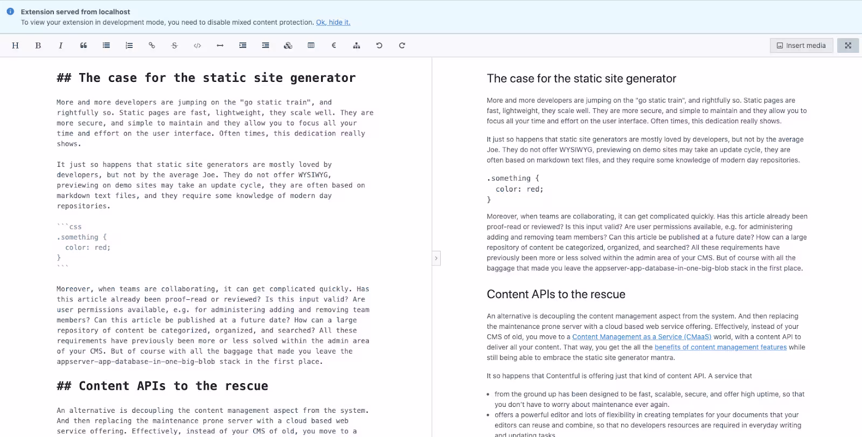Screen dimensions: 862x437
Task: Redo the last edit
Action: point(402,46)
